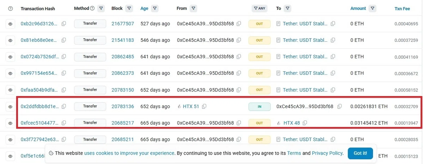423x164 pixels.
Task: Copy transaction hash 0x3f727942e63
Action: click(64, 139)
